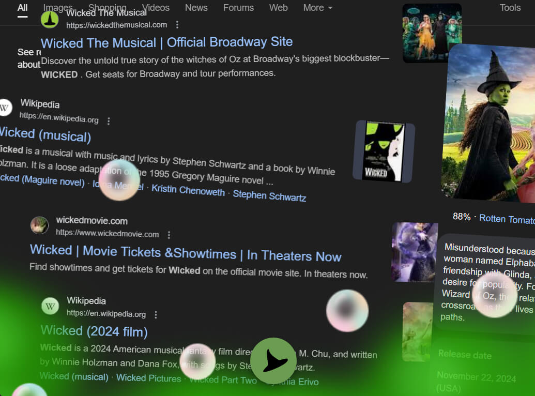Click the Wikipedia W favicon on first Wikipedia result
535x396 pixels.
point(5,108)
